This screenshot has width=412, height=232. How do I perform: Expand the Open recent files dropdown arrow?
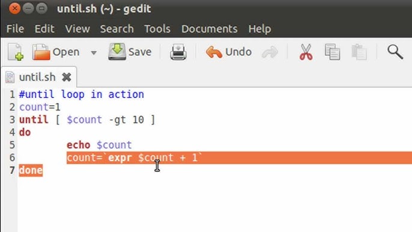pyautogui.click(x=94, y=52)
